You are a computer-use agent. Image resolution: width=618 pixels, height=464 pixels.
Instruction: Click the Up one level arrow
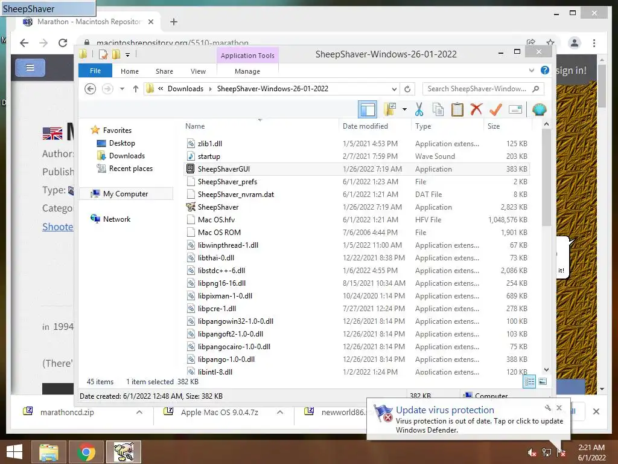coord(136,89)
